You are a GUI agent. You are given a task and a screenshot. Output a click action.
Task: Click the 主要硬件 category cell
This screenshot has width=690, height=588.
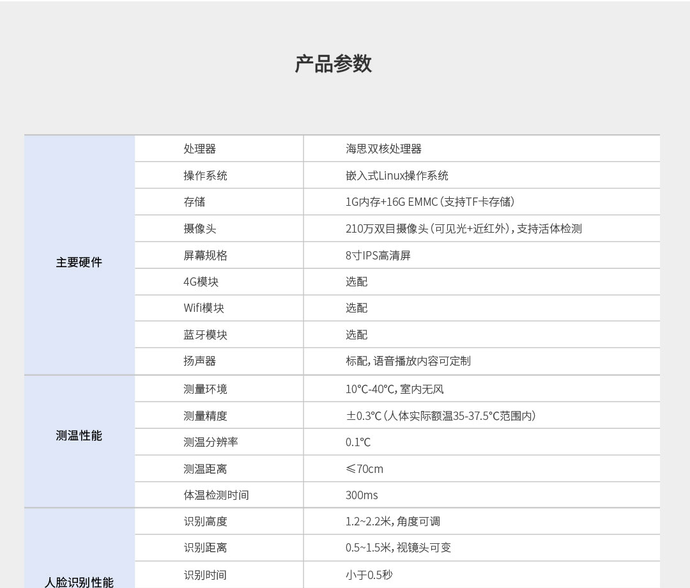coord(79,262)
